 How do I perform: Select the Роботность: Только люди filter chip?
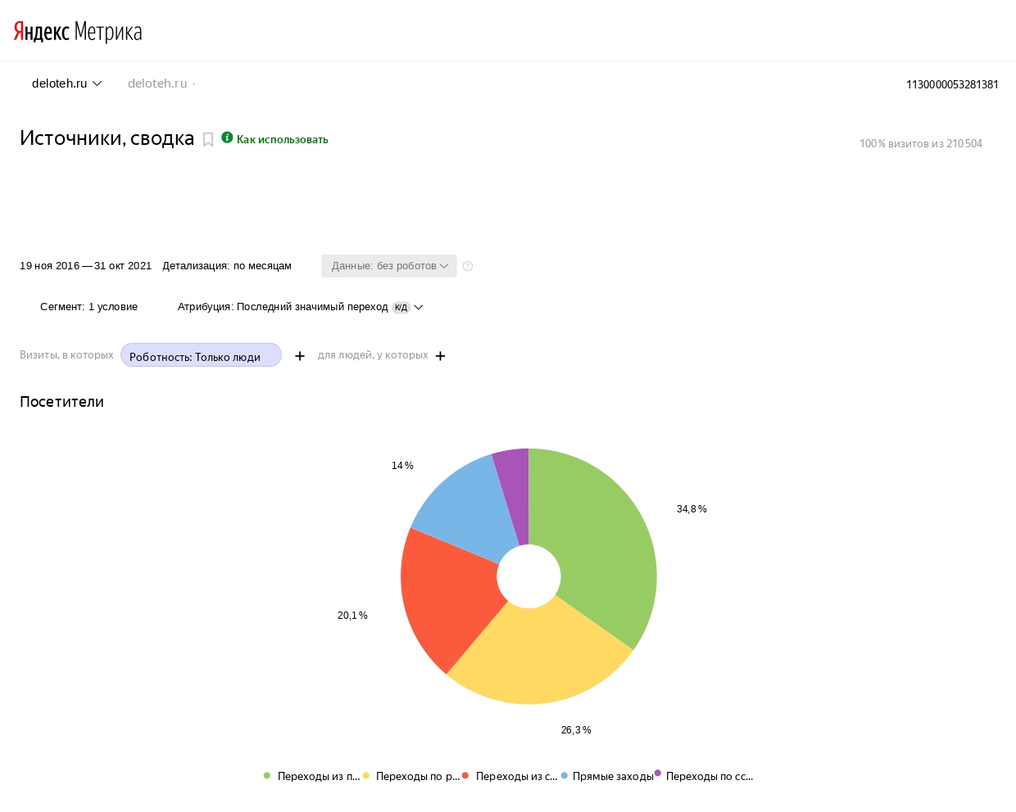201,355
